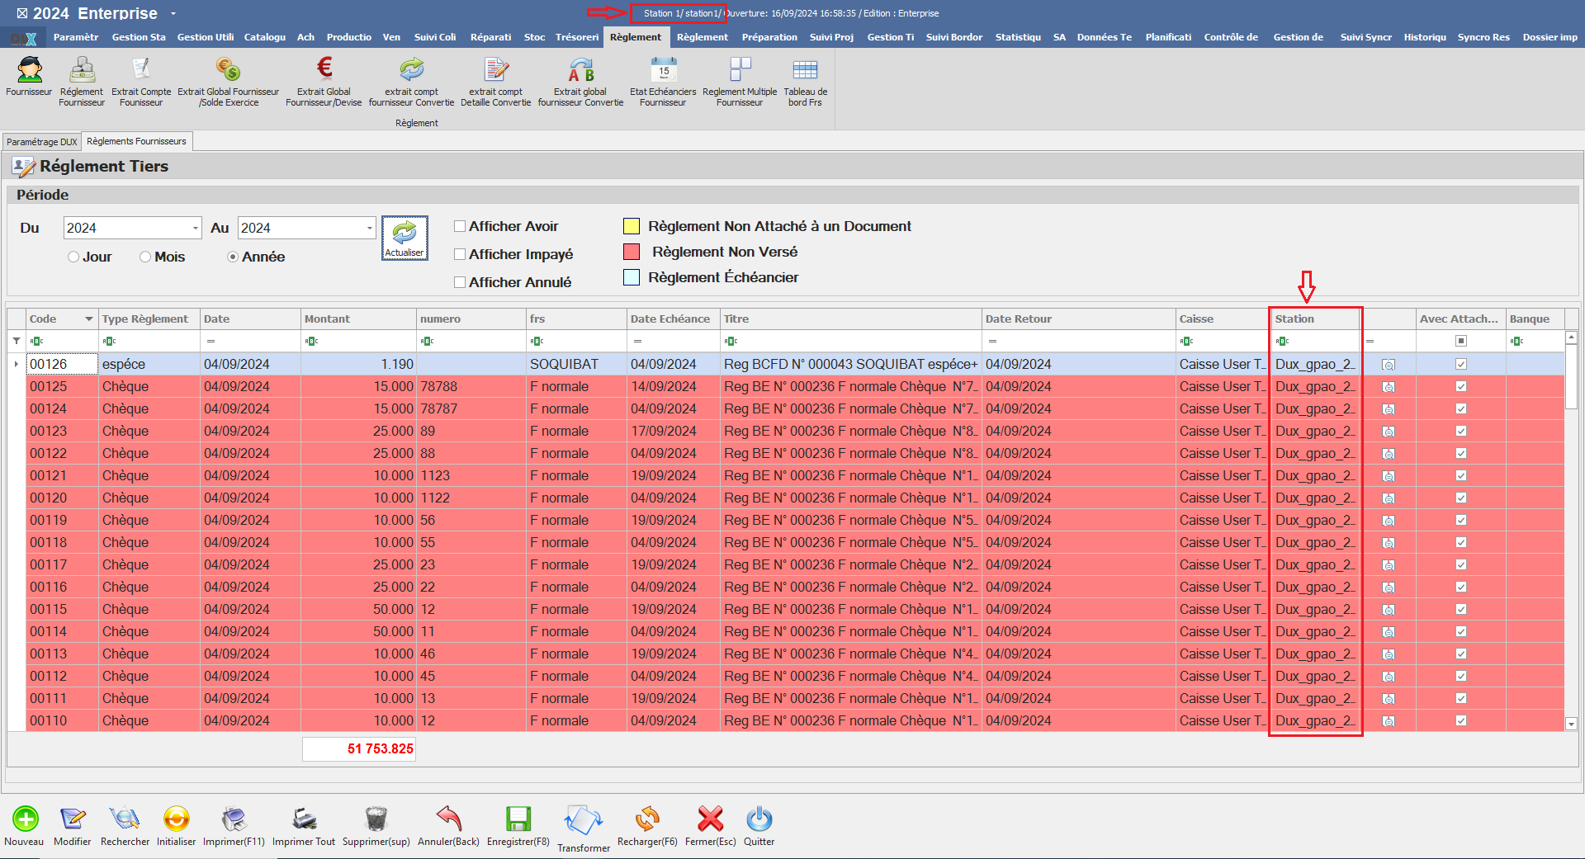Expand row 00126 indicator arrow

click(x=17, y=364)
